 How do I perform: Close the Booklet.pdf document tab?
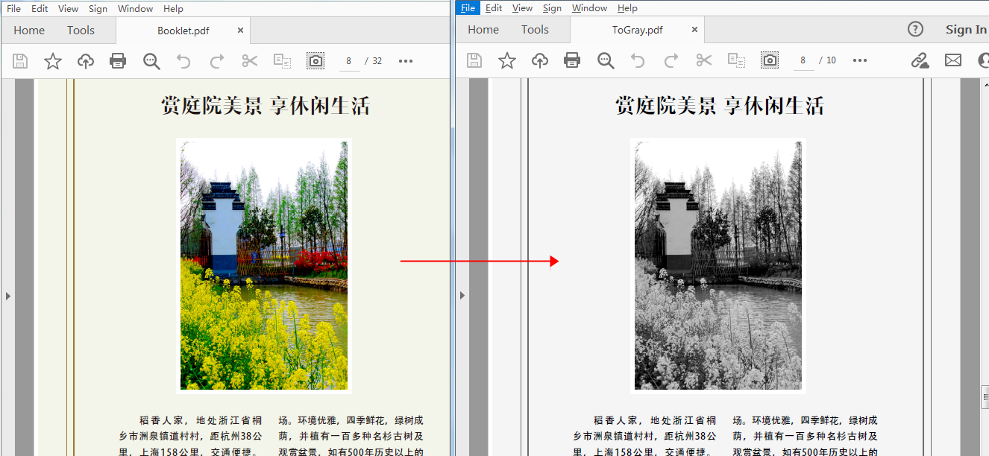240,31
